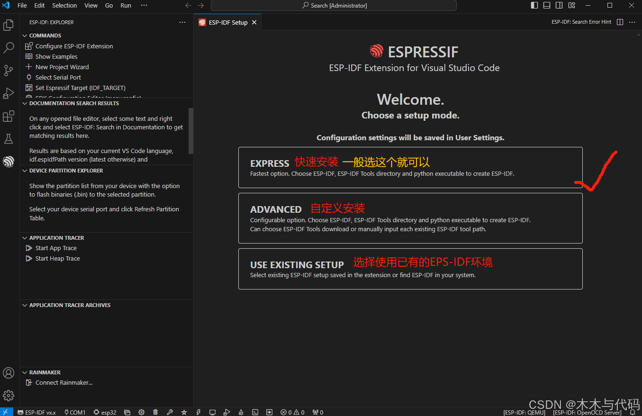Open the Accounts menu icon
This screenshot has height=416, width=642.
9,373
